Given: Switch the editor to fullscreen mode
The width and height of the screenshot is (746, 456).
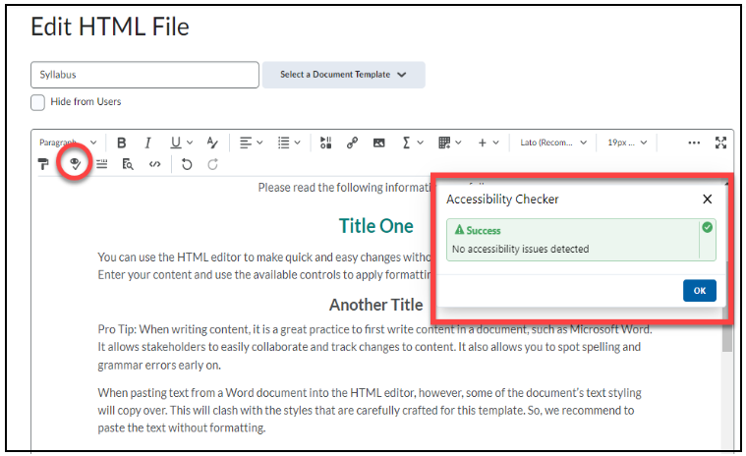Looking at the screenshot, I should (721, 143).
